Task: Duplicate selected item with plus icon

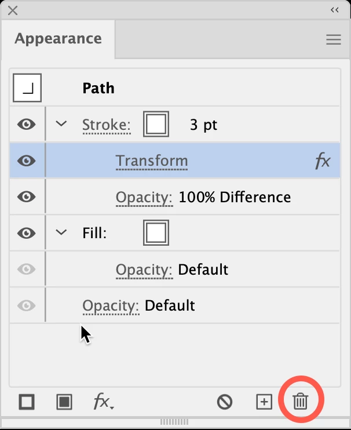Action: click(x=264, y=402)
